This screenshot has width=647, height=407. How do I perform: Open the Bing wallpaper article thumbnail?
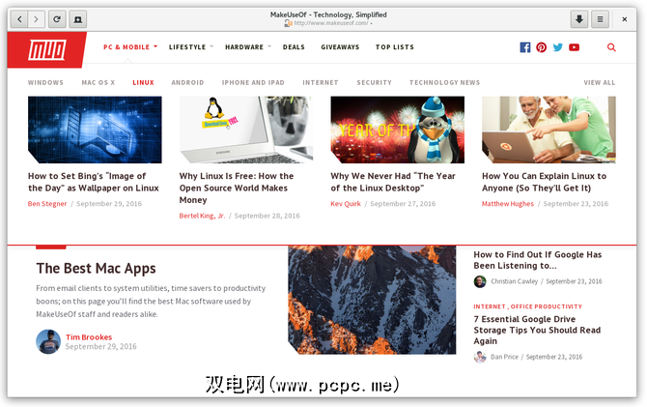95,130
